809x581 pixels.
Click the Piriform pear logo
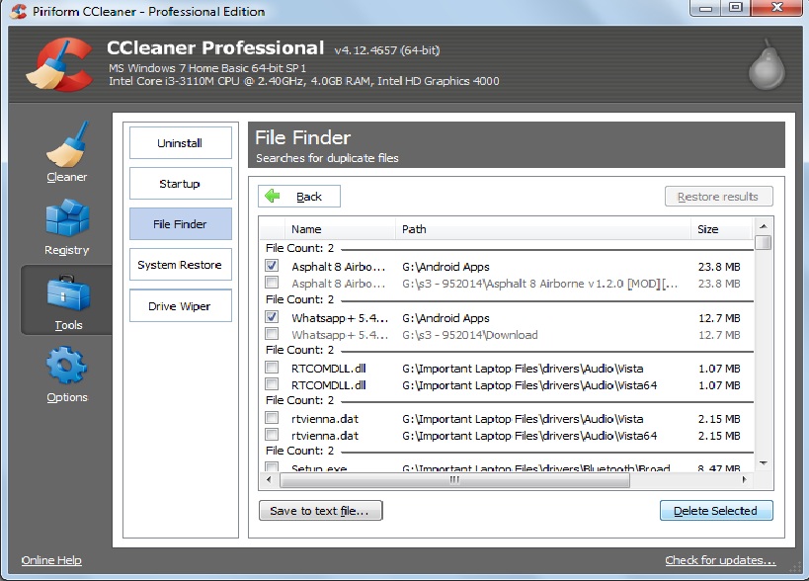(767, 65)
